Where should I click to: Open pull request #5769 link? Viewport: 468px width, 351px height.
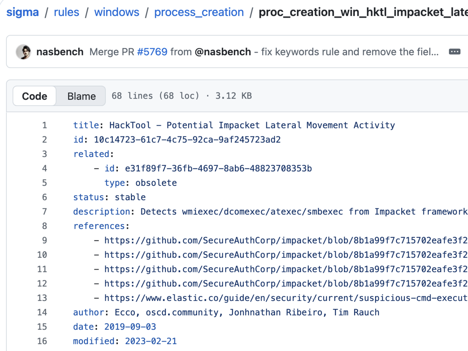pos(152,52)
